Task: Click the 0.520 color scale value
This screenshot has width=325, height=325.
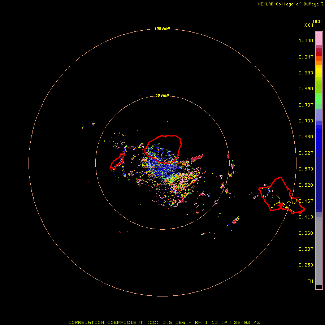Action: click(x=306, y=185)
